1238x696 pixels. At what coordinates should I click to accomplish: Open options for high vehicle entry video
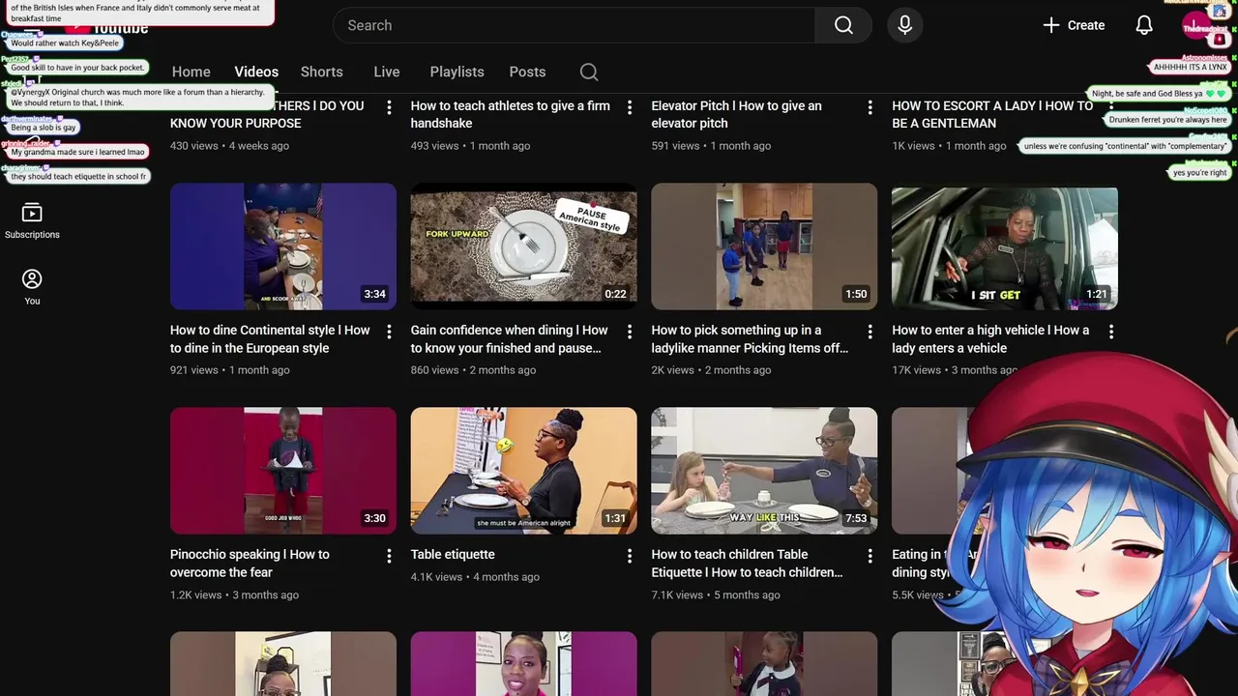click(1110, 332)
